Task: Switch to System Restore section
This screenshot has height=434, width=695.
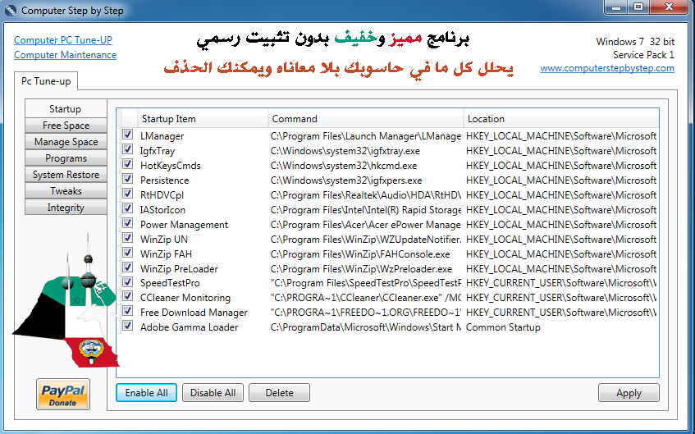Action: tap(66, 175)
